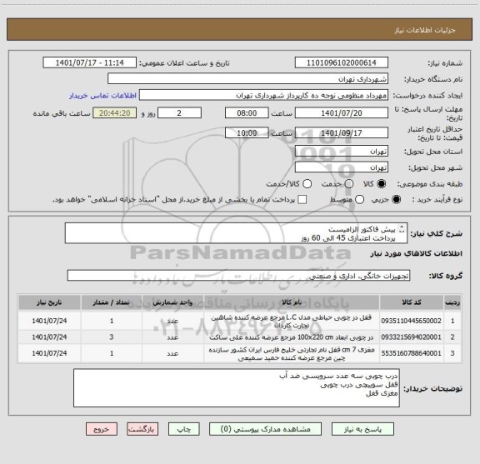Click product code 5535160788640001
The height and width of the screenshot is (464, 480).
tap(411, 353)
